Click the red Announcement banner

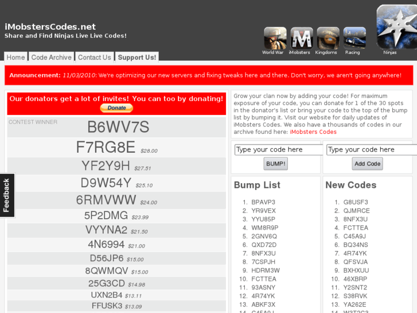tap(209, 75)
